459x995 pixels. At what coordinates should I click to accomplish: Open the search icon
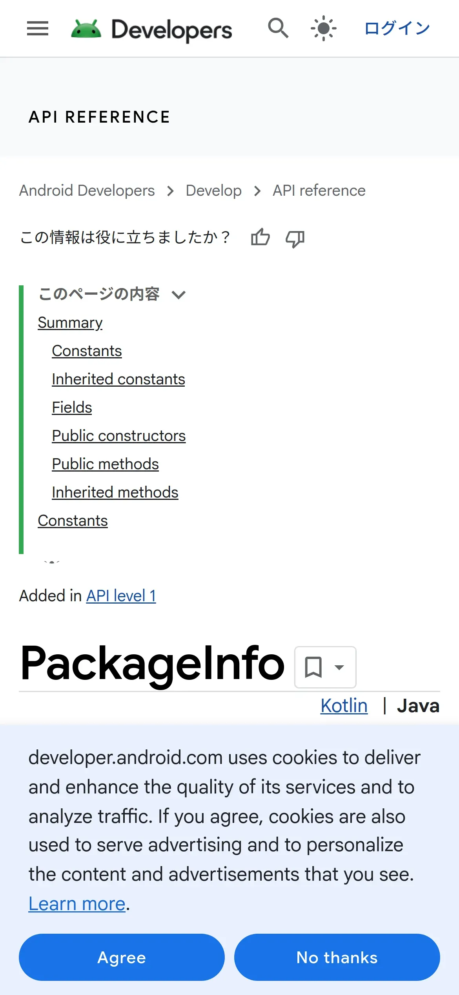(x=278, y=29)
